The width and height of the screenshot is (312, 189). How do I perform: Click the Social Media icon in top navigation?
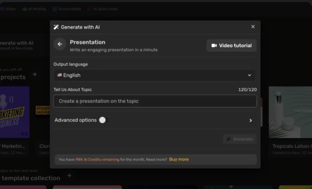[x=55, y=9]
